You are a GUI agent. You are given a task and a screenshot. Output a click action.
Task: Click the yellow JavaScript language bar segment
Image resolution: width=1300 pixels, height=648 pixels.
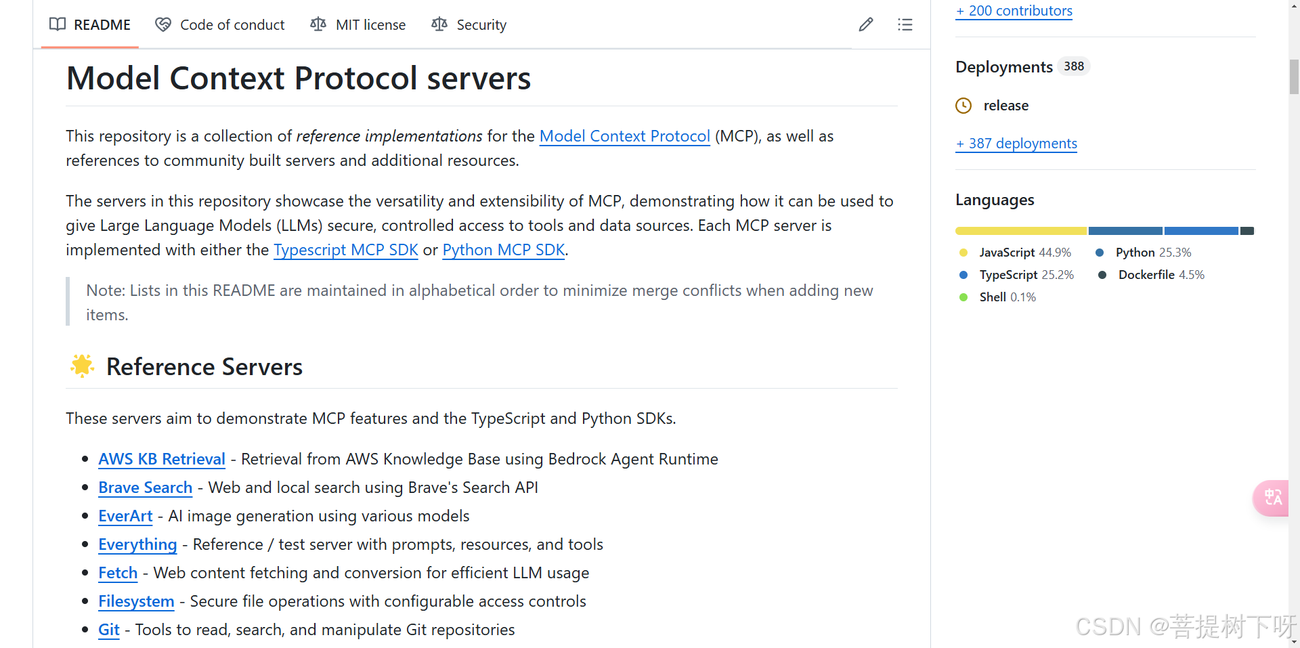coord(1020,231)
